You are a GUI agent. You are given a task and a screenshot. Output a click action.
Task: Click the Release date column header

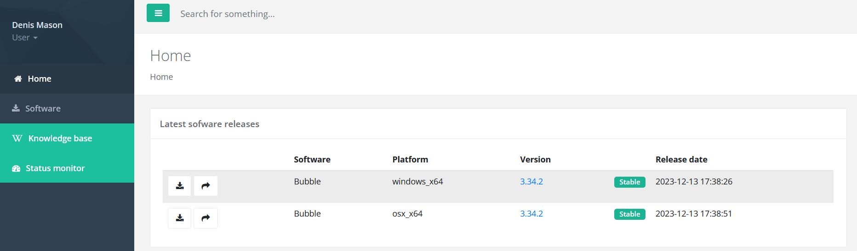click(x=681, y=160)
